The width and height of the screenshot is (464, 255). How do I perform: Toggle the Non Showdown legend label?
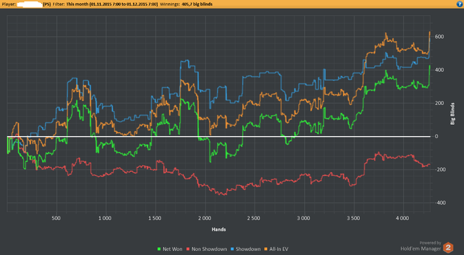[209, 249]
